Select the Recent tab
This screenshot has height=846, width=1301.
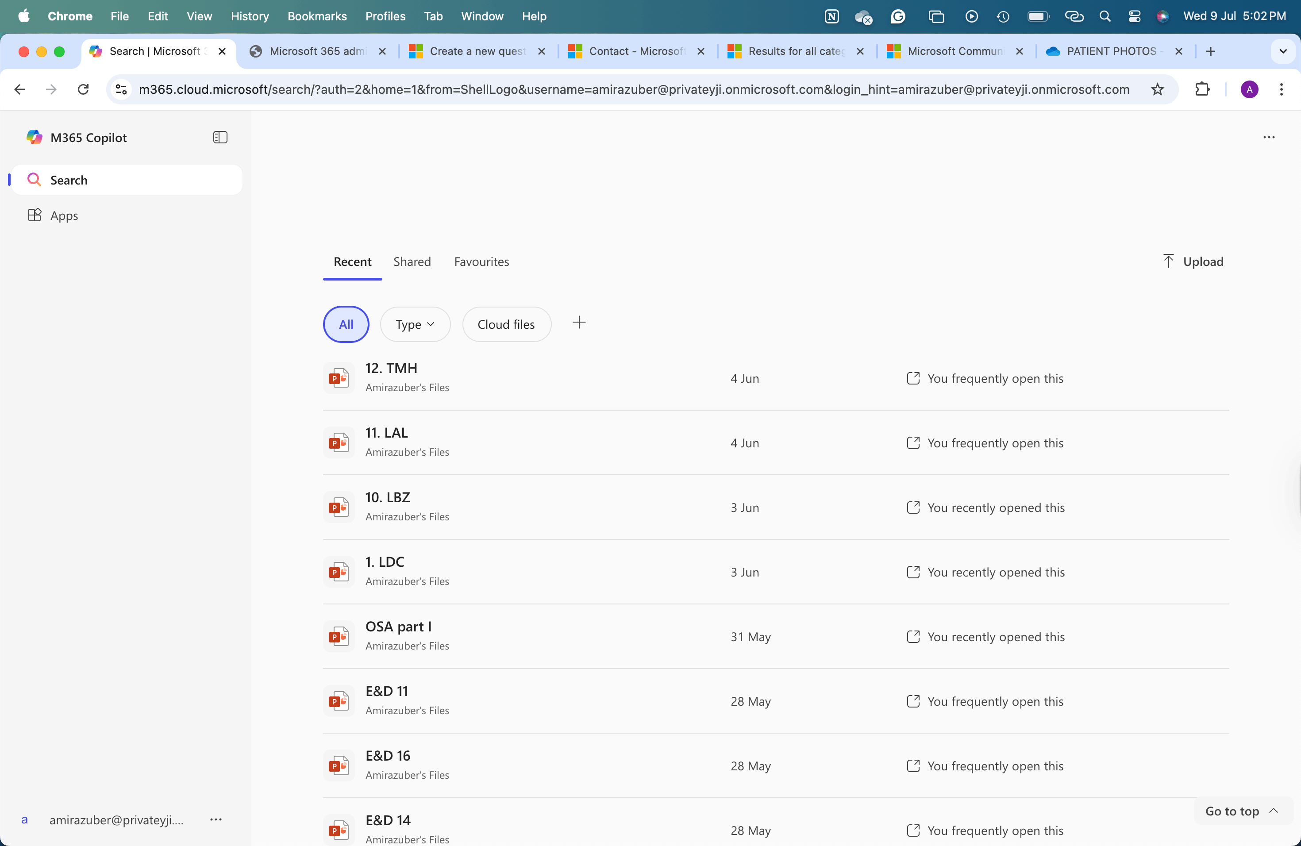pyautogui.click(x=353, y=262)
